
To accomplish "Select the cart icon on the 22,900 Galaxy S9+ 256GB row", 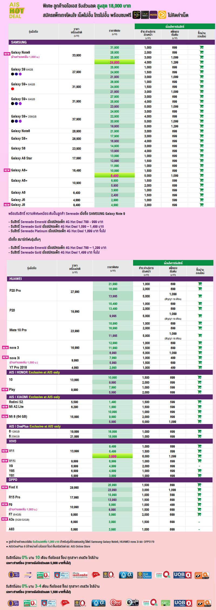I will [201, 116].
